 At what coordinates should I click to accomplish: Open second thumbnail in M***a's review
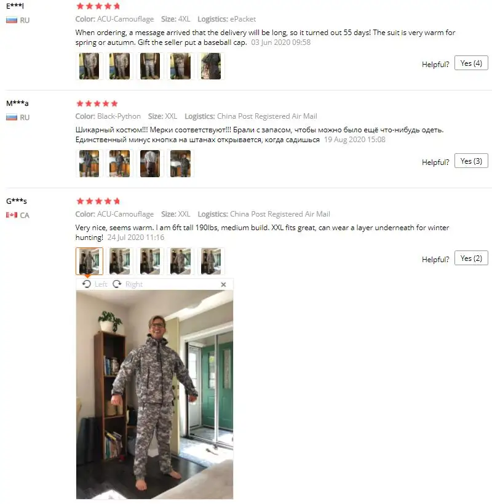tap(119, 164)
